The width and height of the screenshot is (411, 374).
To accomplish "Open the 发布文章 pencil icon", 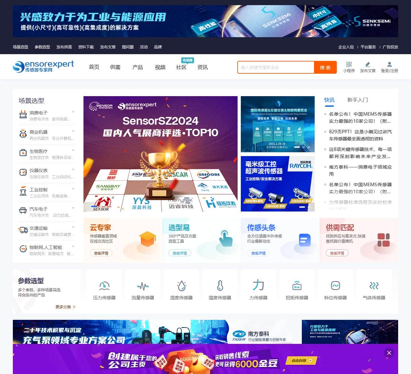I will click(x=368, y=64).
